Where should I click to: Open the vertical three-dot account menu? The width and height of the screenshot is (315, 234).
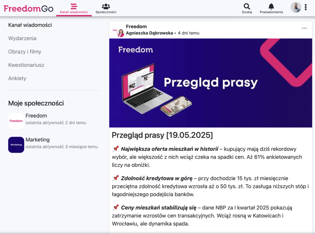point(305,7)
